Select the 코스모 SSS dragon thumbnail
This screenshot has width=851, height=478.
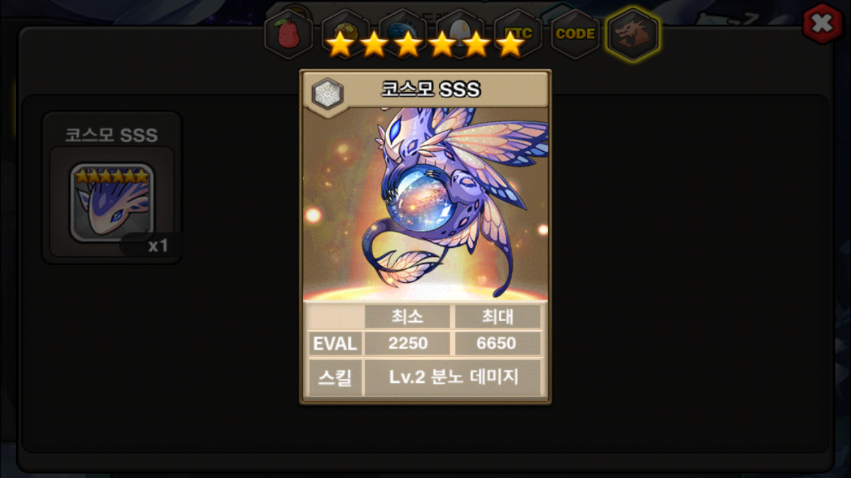112,202
